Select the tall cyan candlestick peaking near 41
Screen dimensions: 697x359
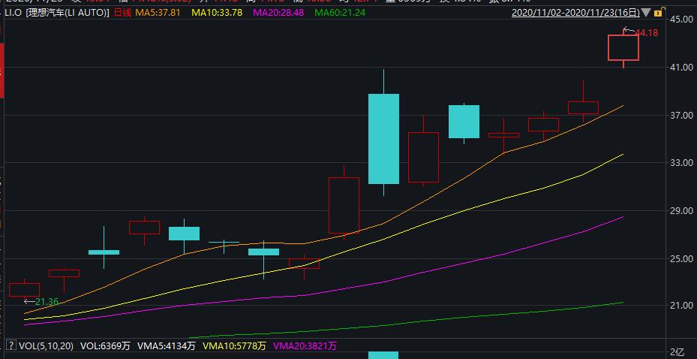(x=383, y=133)
